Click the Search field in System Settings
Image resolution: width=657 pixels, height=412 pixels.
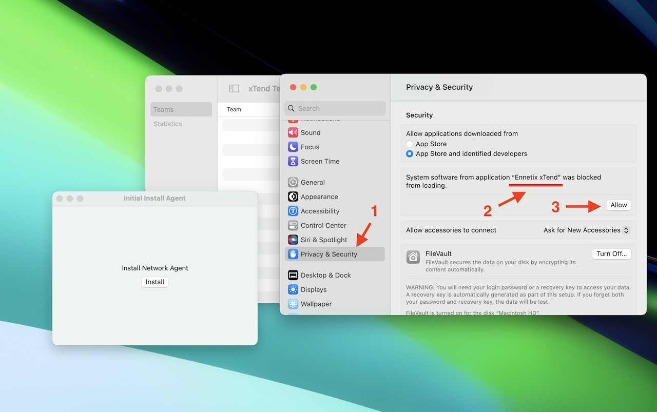coord(335,108)
